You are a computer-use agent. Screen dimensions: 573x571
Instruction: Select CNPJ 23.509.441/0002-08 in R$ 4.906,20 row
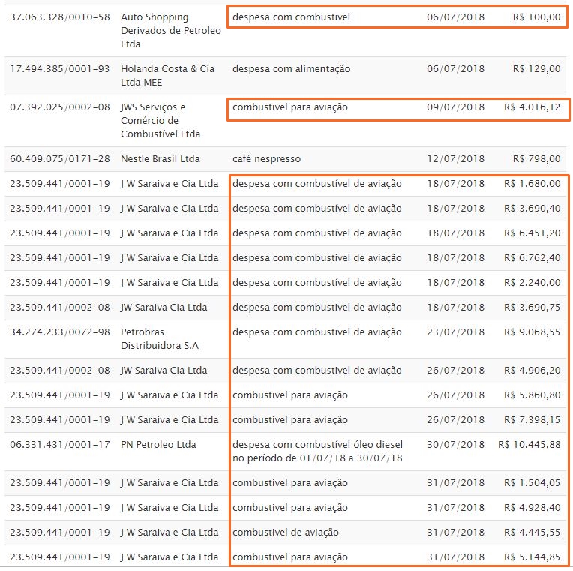click(60, 371)
